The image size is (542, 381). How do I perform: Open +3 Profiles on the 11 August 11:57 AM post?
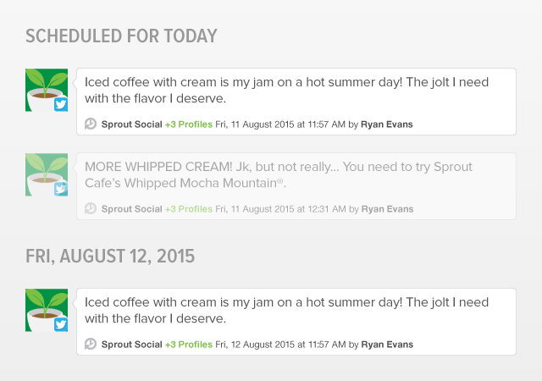click(x=189, y=124)
